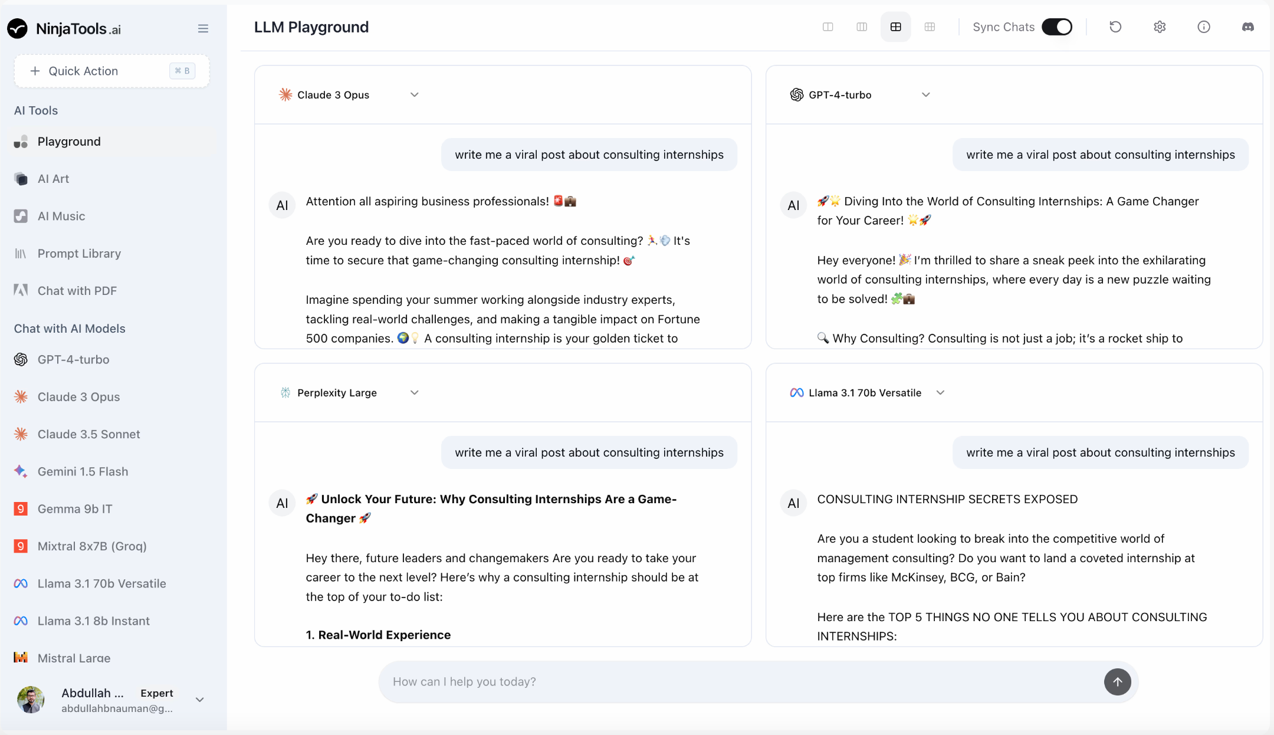1274x735 pixels.
Task: Click the LLM Playground heading
Action: click(x=311, y=27)
